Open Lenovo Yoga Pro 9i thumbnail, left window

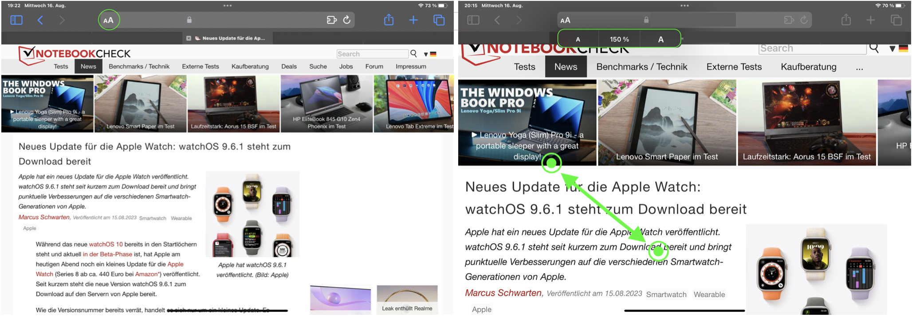[47, 104]
